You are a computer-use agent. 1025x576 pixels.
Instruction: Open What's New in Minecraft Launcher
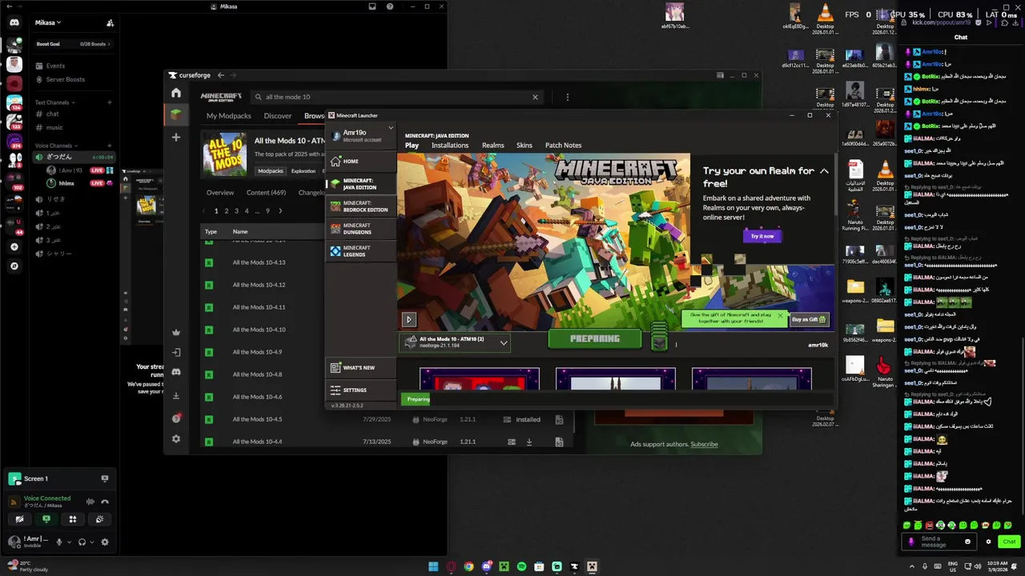pos(360,367)
